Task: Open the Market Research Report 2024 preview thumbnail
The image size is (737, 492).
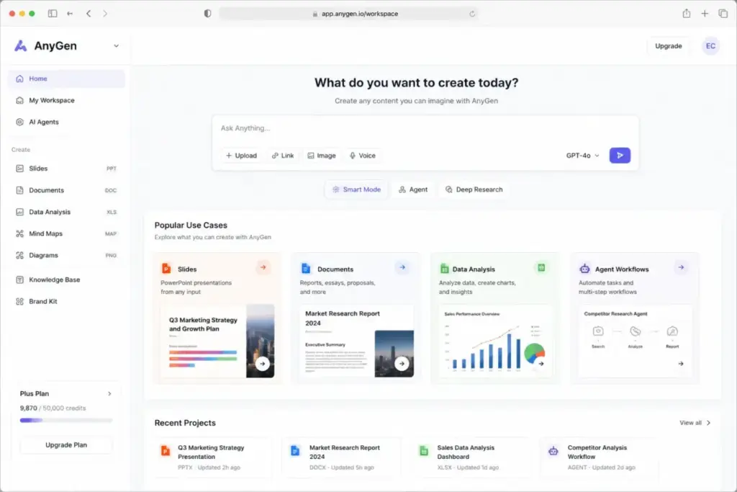Action: 357,341
